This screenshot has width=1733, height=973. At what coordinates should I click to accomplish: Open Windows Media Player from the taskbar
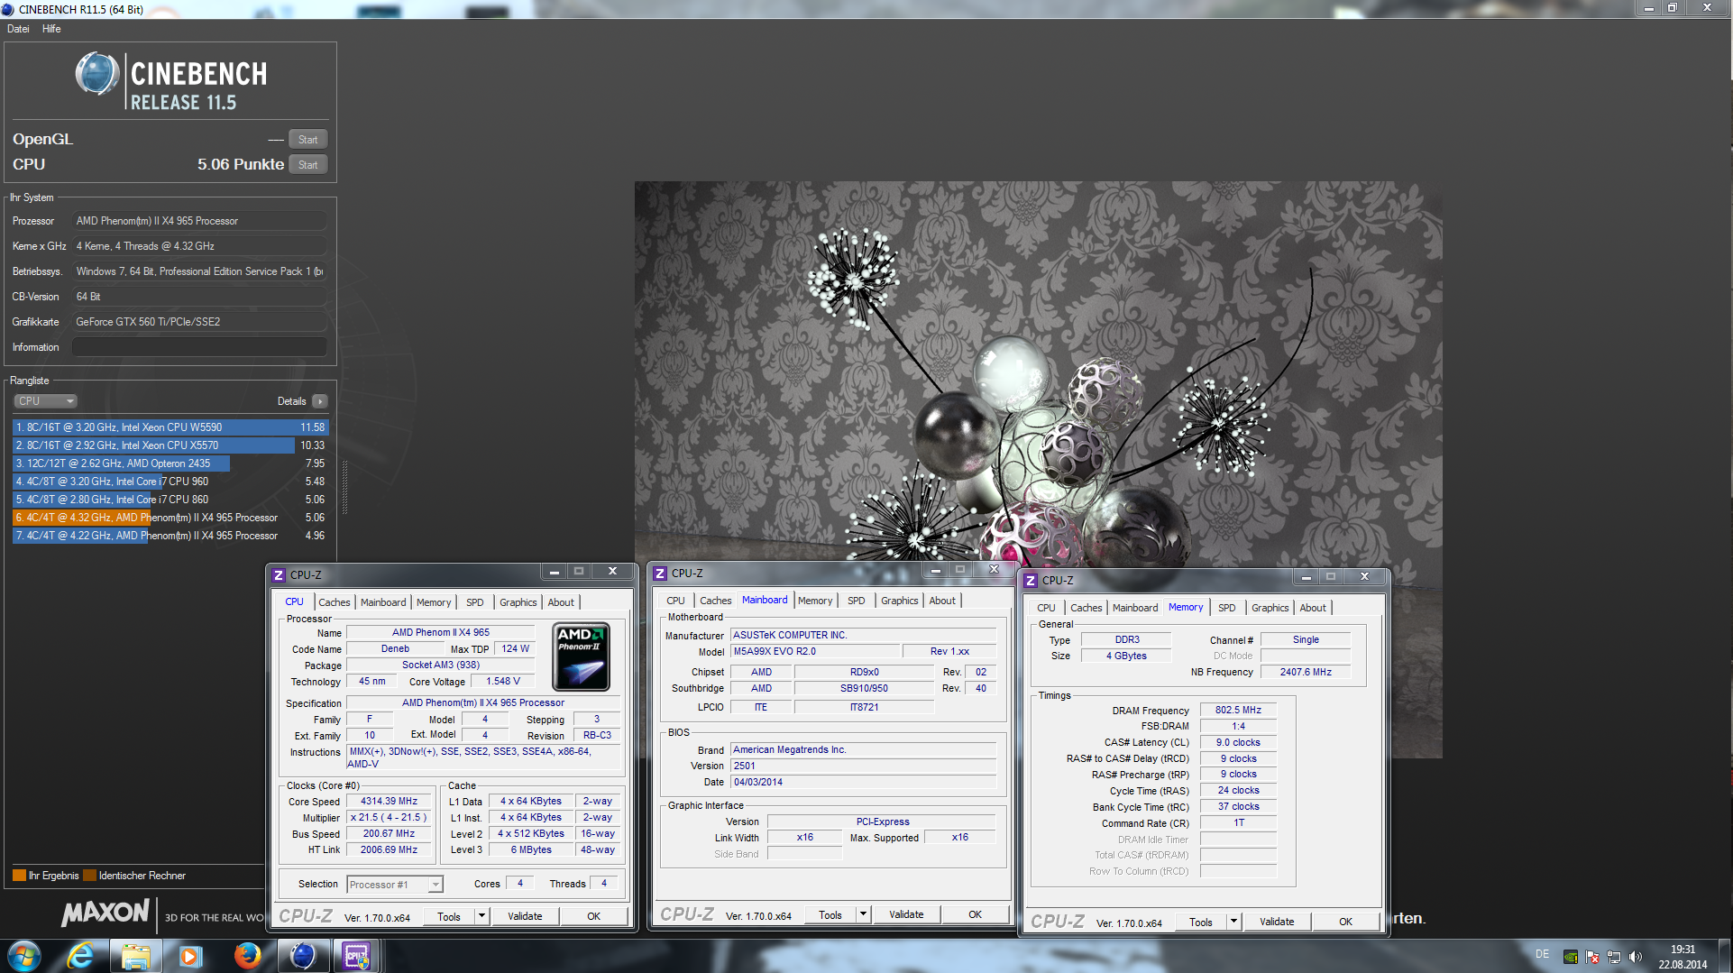(x=191, y=956)
